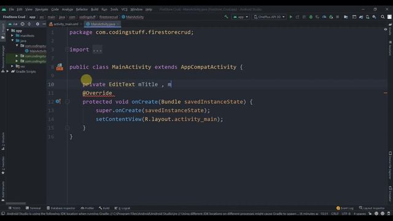The image size is (393, 221).
Task: Click the related XML file gutter icon
Action: [x=60, y=67]
